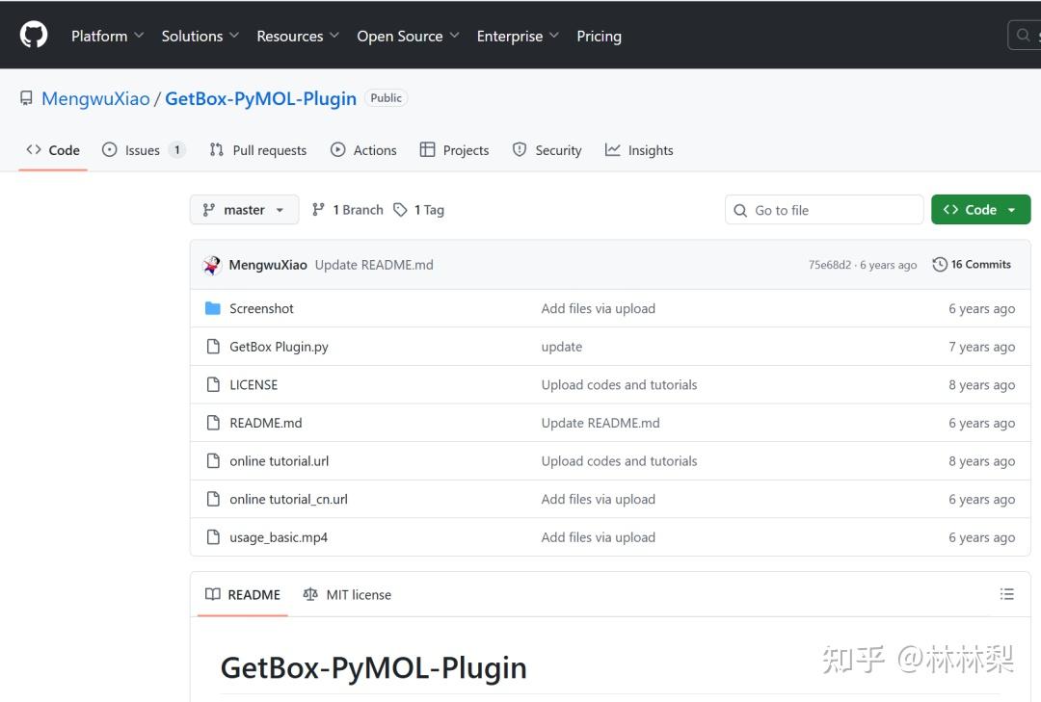The height and width of the screenshot is (702, 1041).
Task: Open the 16 Commits history link
Action: [x=972, y=265]
